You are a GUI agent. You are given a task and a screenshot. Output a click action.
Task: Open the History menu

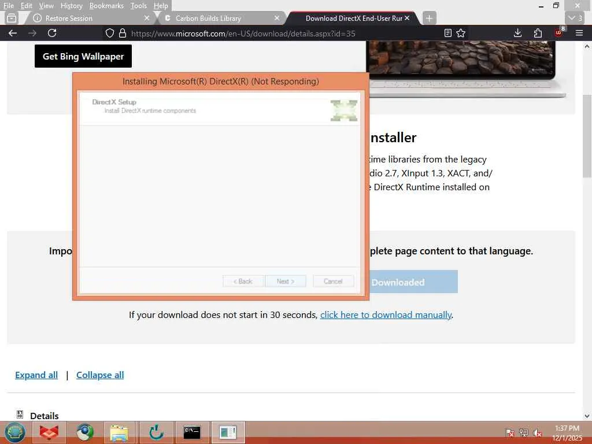pos(71,6)
